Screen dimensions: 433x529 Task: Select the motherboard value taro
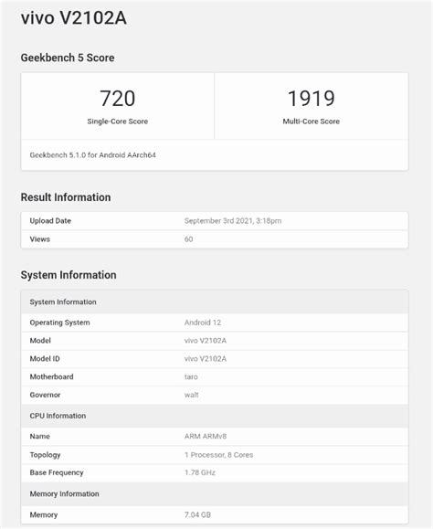[191, 376]
